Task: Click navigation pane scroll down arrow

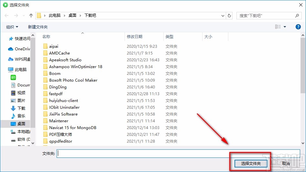Action: pyautogui.click(x=33, y=143)
